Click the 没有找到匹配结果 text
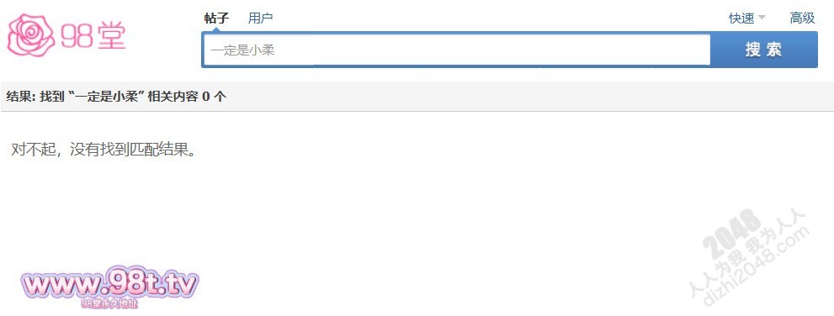This screenshot has height=316, width=834. pos(130,150)
